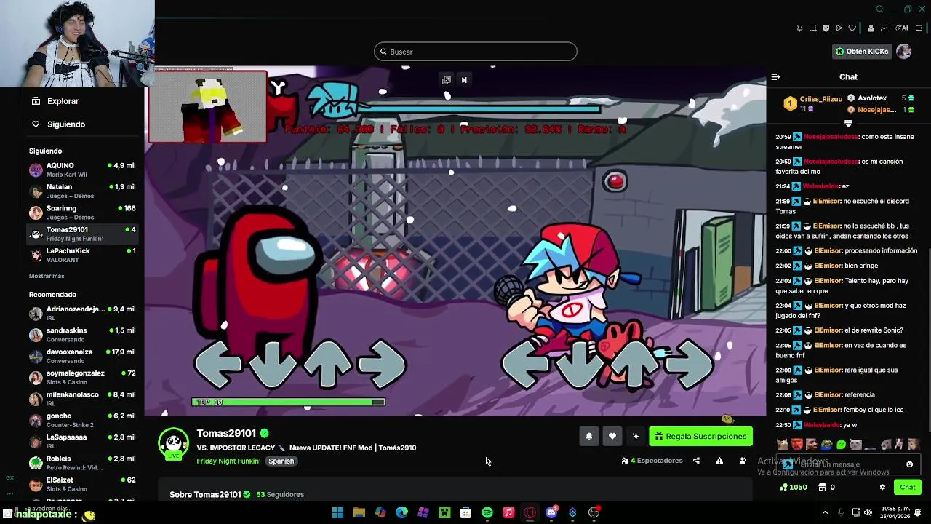The height and width of the screenshot is (524, 931).
Task: Open the downloads icon in toolbar
Action: point(884,28)
